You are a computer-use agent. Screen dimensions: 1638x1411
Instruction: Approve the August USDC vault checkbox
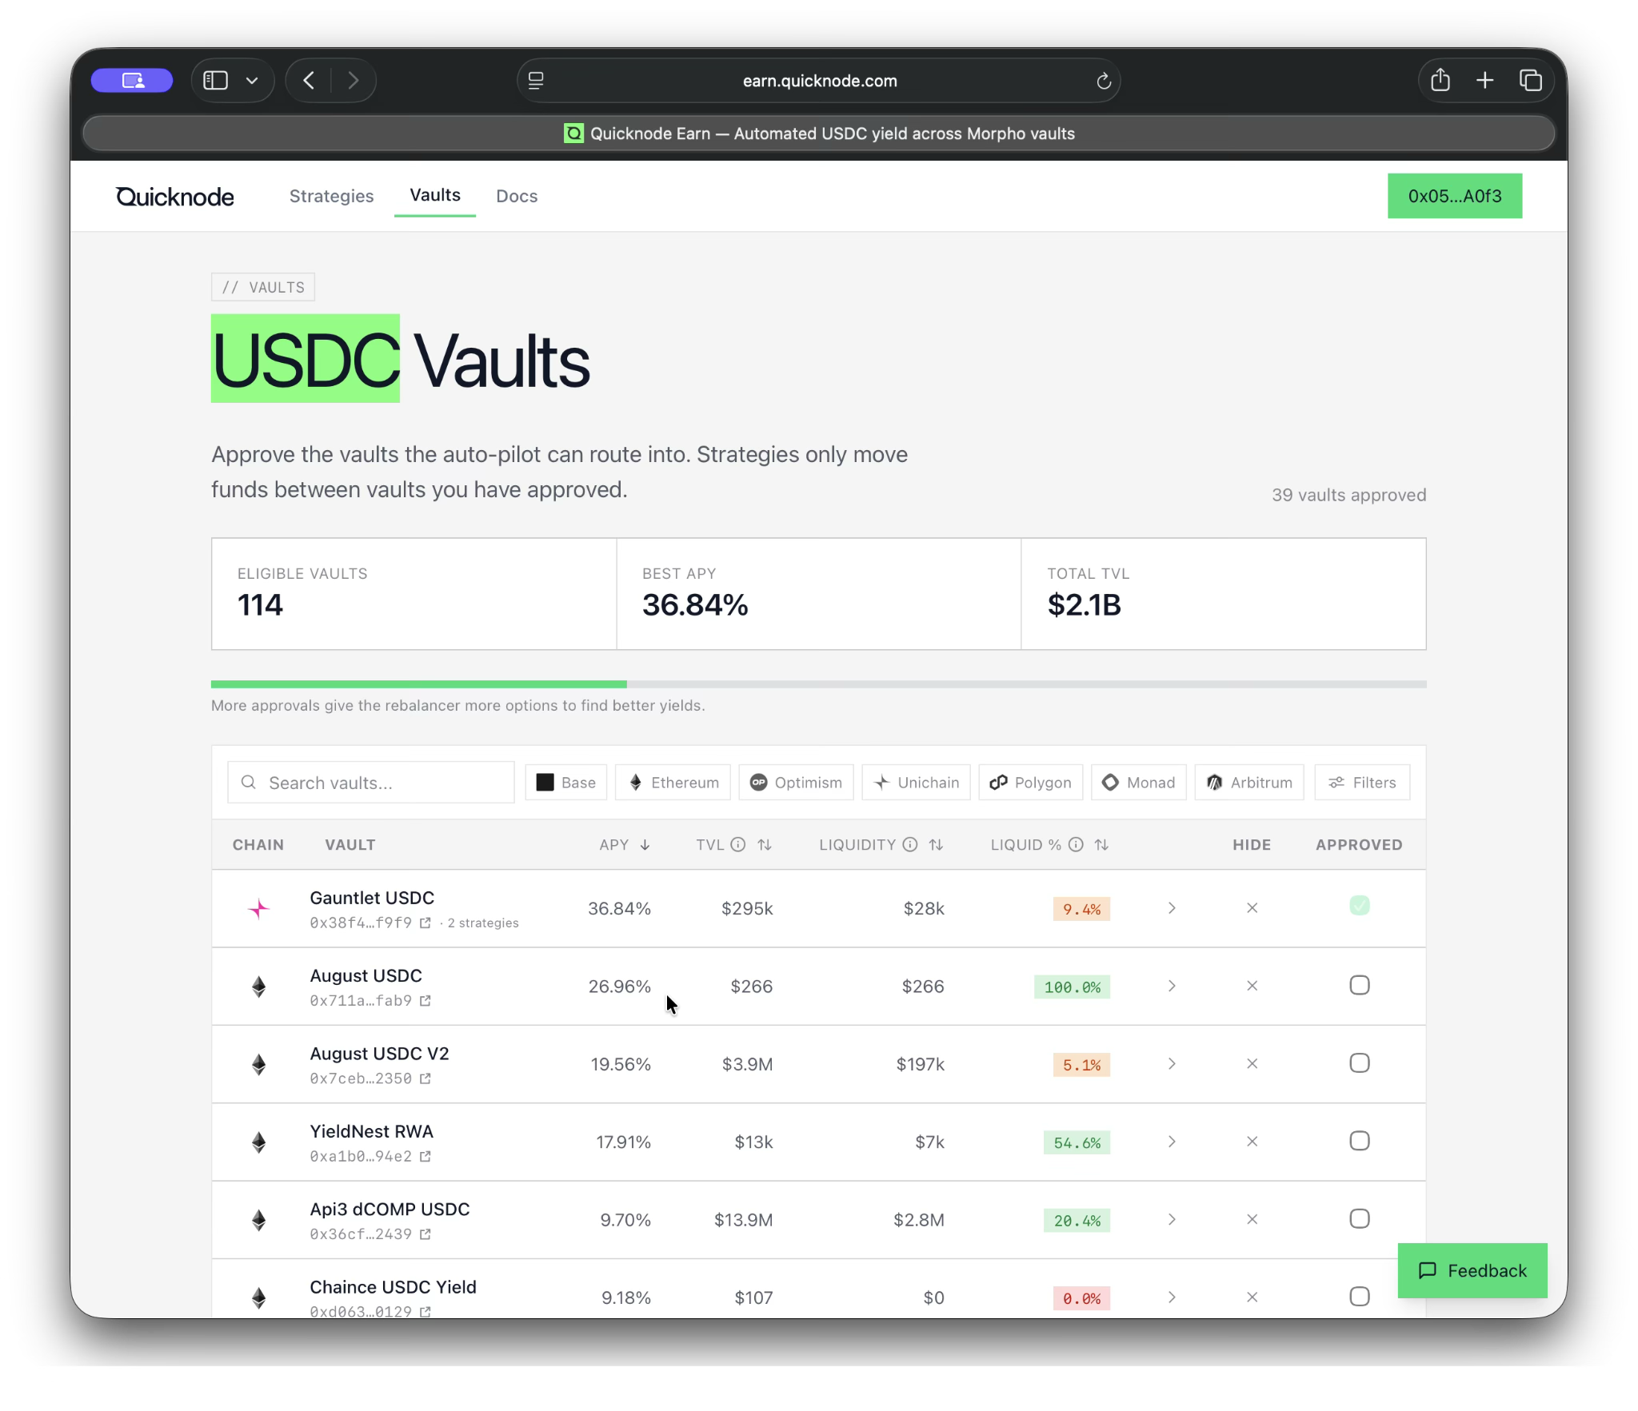point(1359,986)
